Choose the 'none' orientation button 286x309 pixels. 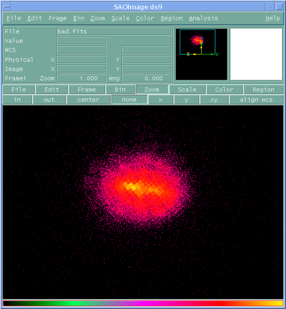click(x=129, y=100)
